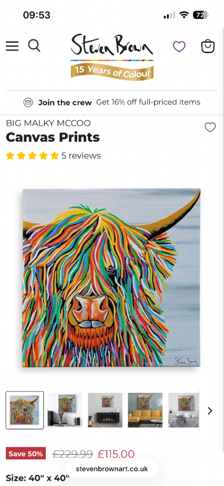224x486 pixels.
Task: Open the hamburger navigation menu
Action: tap(12, 46)
